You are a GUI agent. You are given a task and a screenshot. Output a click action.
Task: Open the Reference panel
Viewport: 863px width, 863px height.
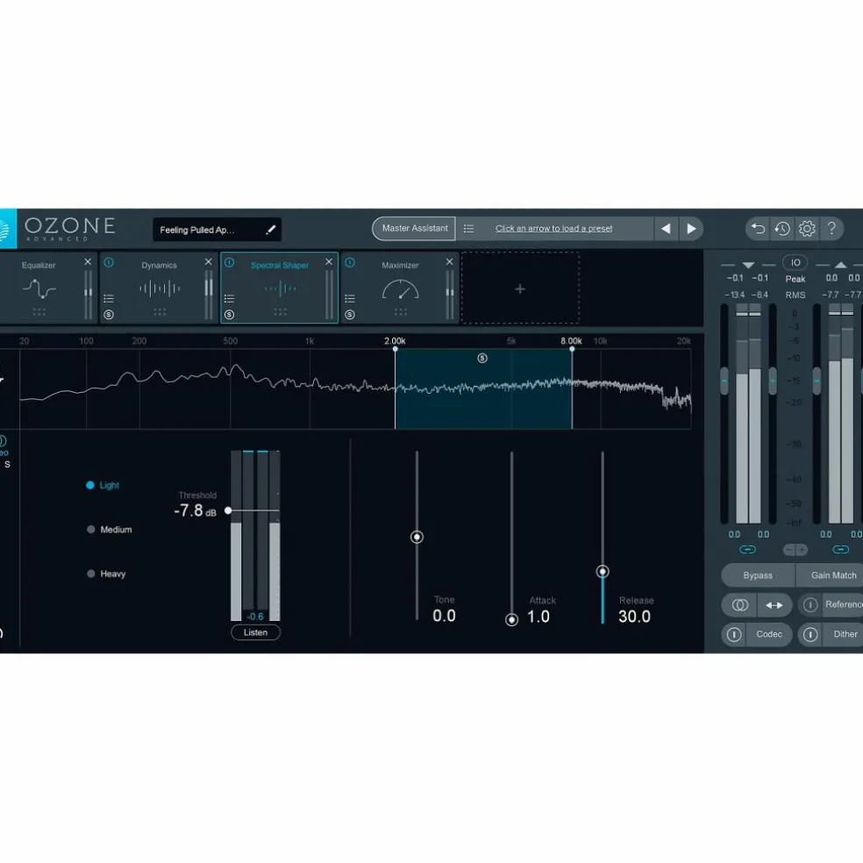pos(843,604)
